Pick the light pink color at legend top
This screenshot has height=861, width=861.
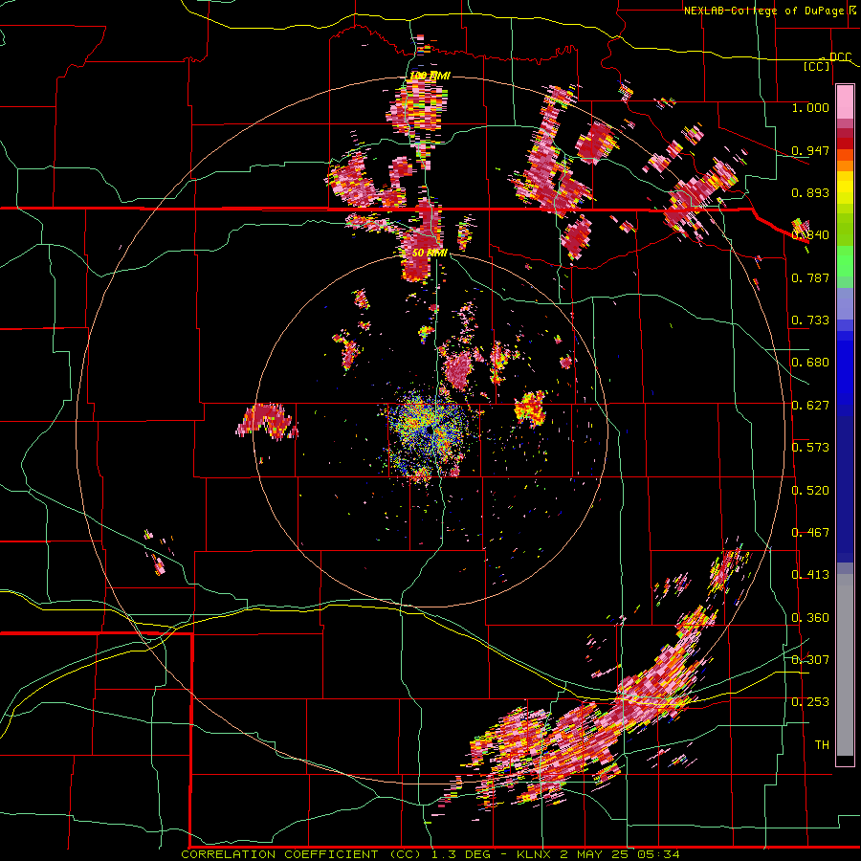[x=845, y=101]
